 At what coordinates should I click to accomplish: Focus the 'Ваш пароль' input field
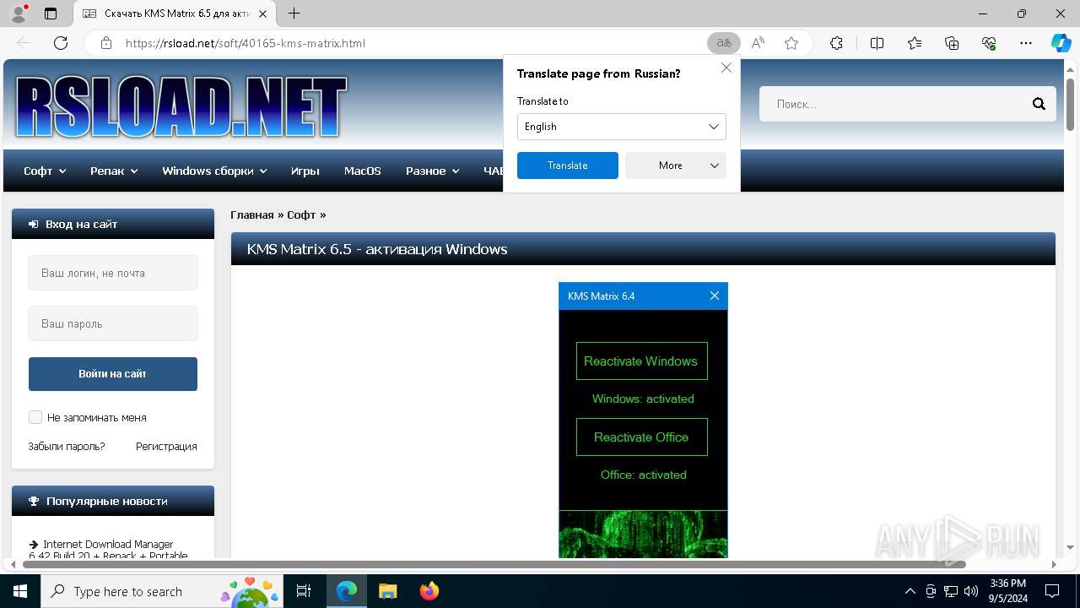coord(113,323)
